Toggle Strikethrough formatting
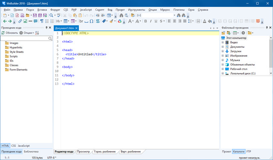Screen dimensions: 273x160 point(161,21)
